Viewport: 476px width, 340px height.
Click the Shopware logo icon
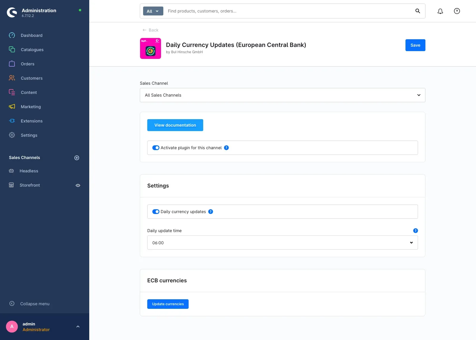12,12
